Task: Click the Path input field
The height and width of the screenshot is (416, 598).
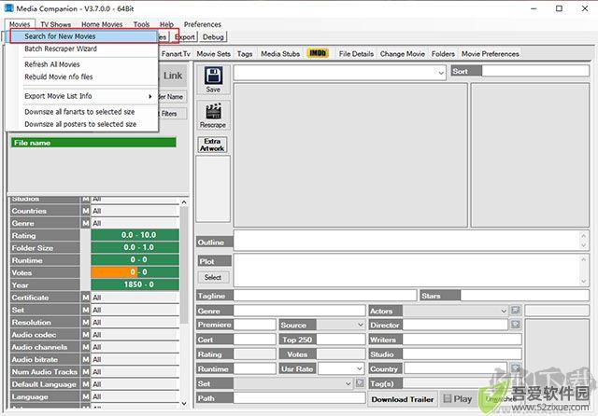Action: (x=299, y=398)
